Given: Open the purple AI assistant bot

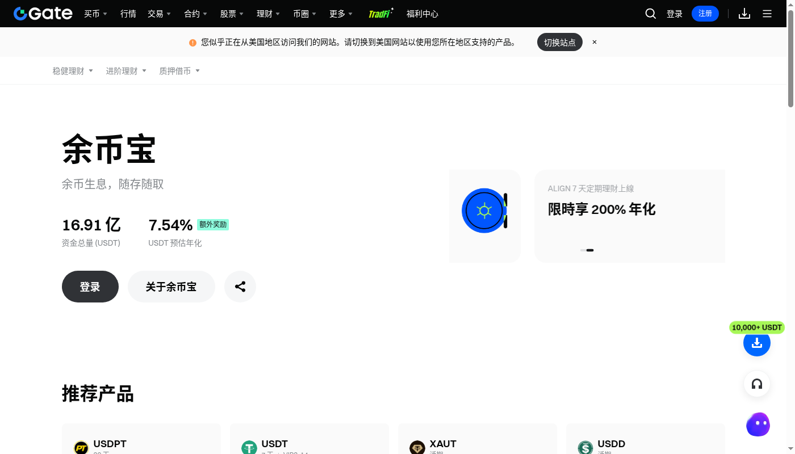Looking at the screenshot, I should [x=758, y=424].
